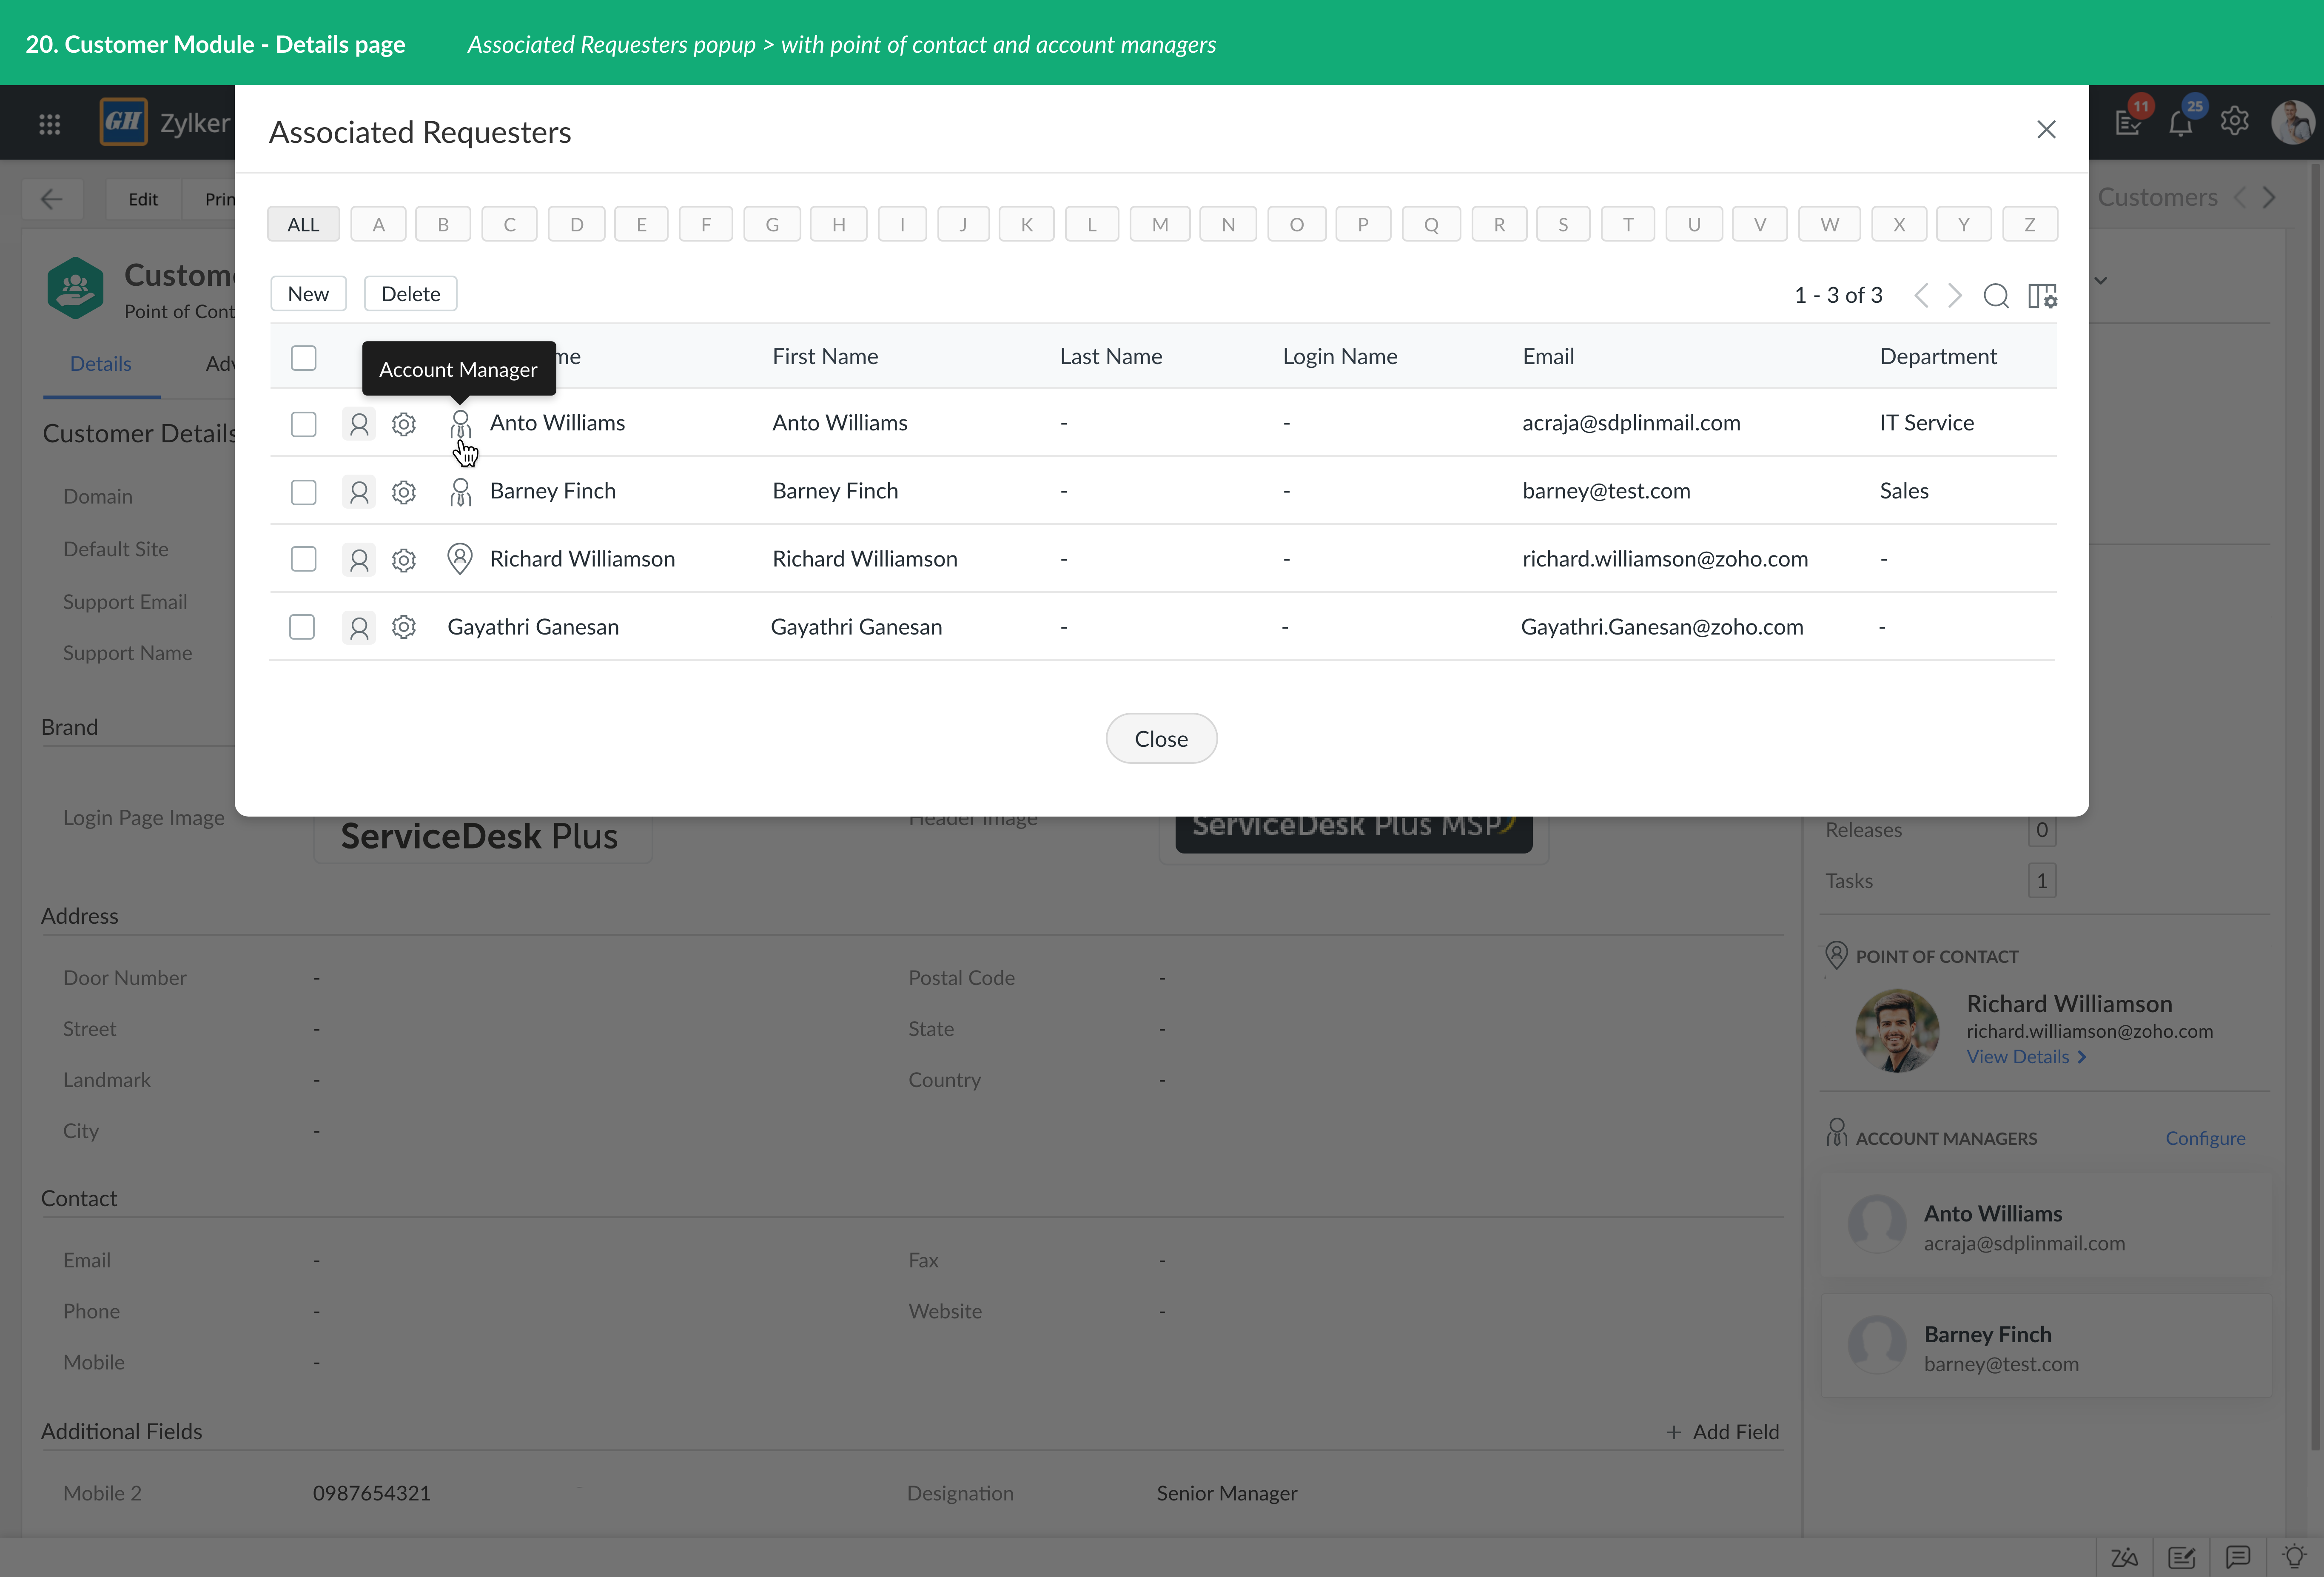
Task: Switch to the Details tab
Action: [x=101, y=364]
